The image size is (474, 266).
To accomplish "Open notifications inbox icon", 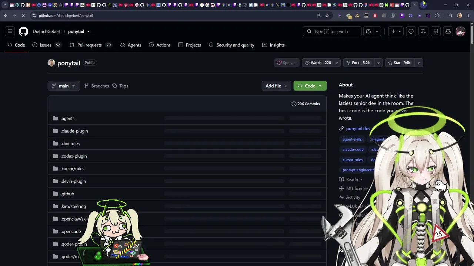I will 448,31.
